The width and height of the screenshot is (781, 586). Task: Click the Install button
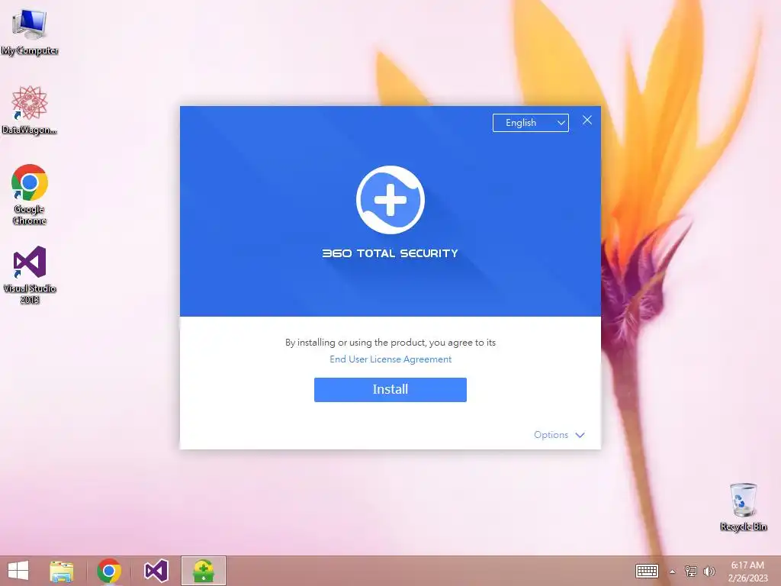[390, 390]
